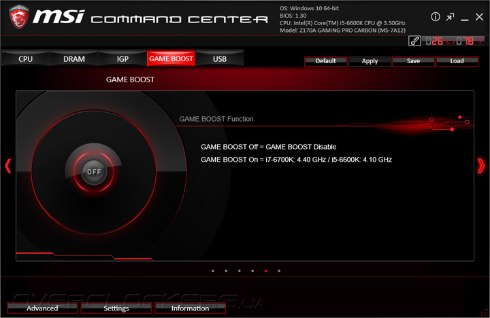Select the second page indicator dot
The image size is (490, 318).
point(226,271)
